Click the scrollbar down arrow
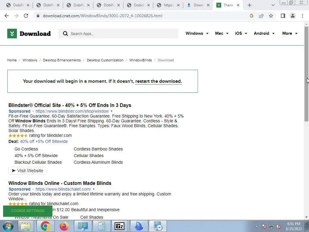Image resolution: width=309 pixels, height=232 pixels. [306, 217]
